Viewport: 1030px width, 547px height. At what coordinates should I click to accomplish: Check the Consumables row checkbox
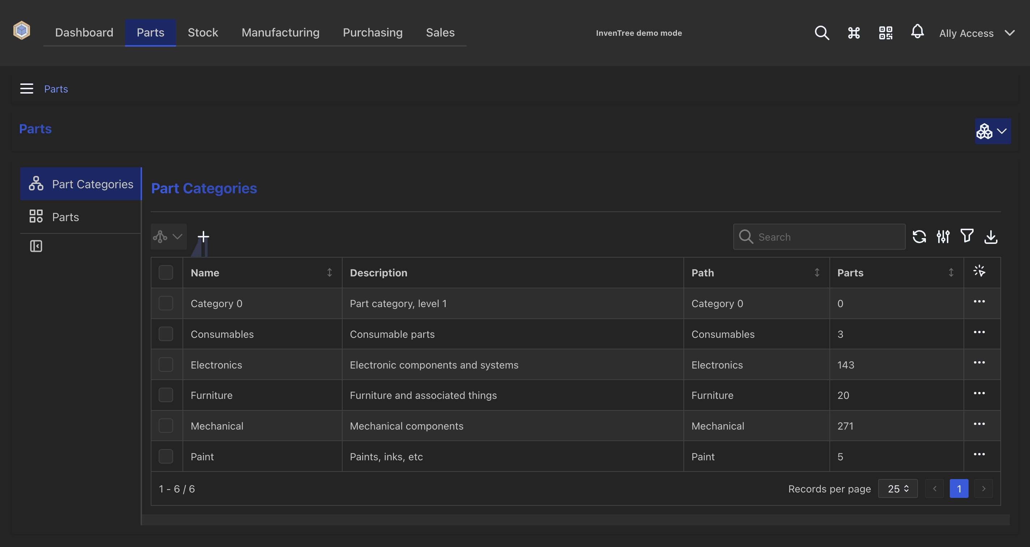(166, 334)
